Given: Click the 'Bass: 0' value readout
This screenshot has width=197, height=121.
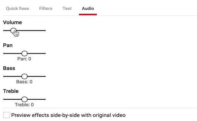Looking at the screenshot, I should (x=24, y=82).
